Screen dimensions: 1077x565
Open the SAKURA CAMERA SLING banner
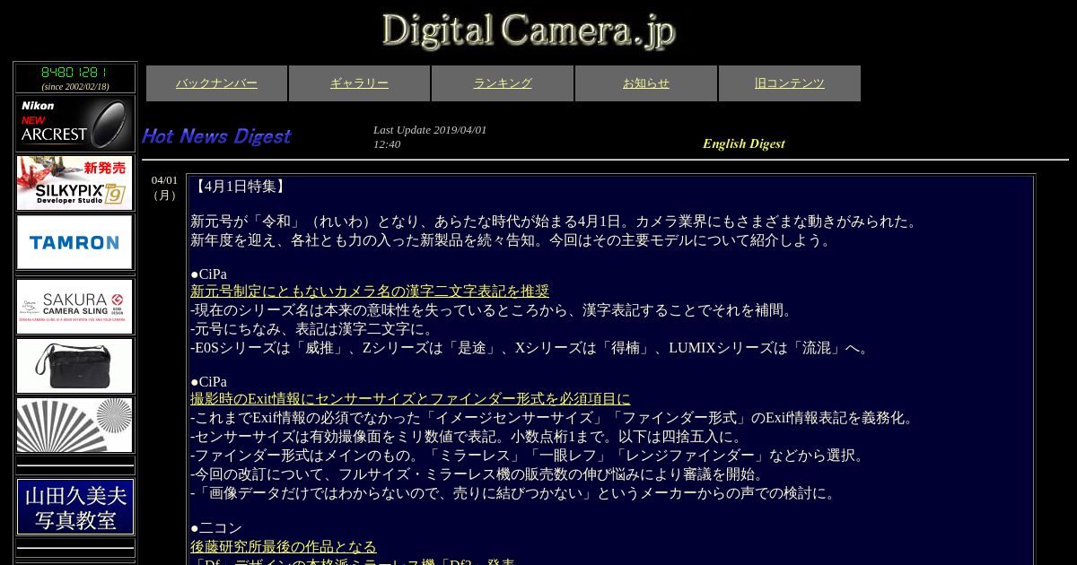(74, 307)
